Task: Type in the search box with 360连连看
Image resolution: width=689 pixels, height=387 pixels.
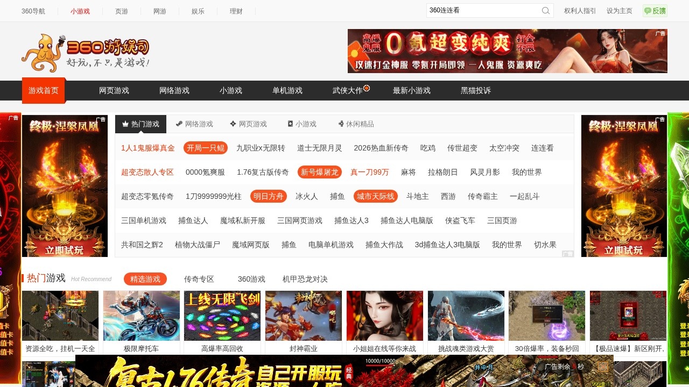Action: [x=483, y=11]
